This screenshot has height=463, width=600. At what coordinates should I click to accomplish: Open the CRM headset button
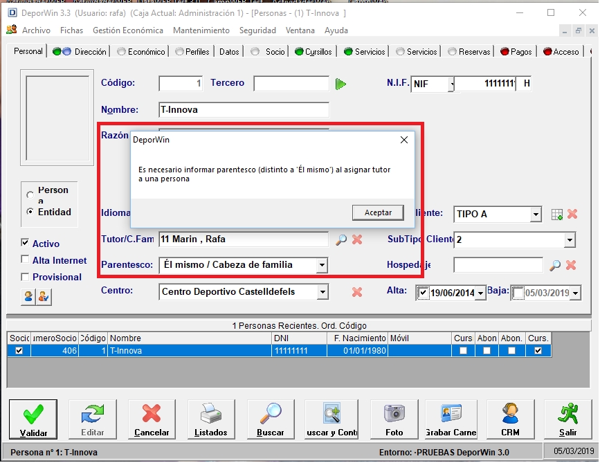pyautogui.click(x=511, y=419)
